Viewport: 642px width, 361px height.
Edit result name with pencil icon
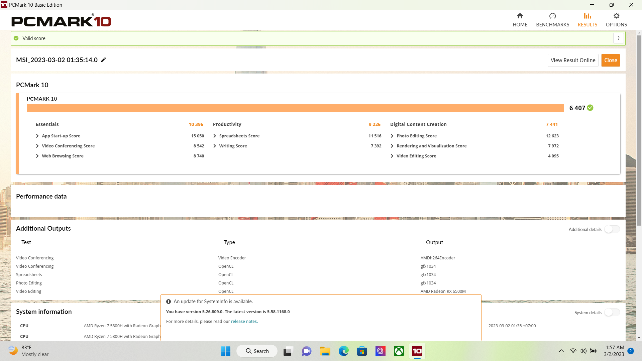pos(104,60)
